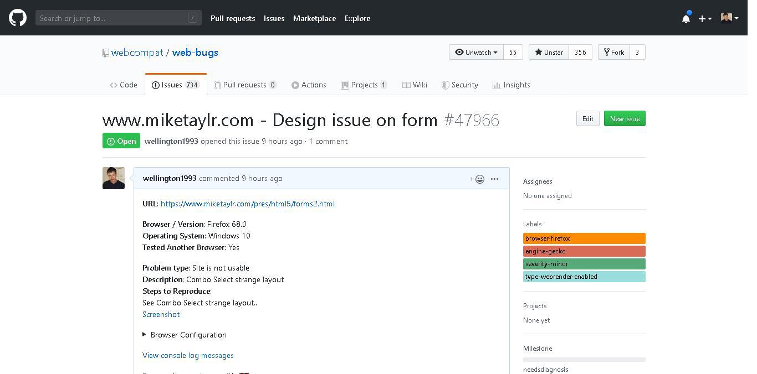Click the Labels sidebar heading

(x=533, y=224)
